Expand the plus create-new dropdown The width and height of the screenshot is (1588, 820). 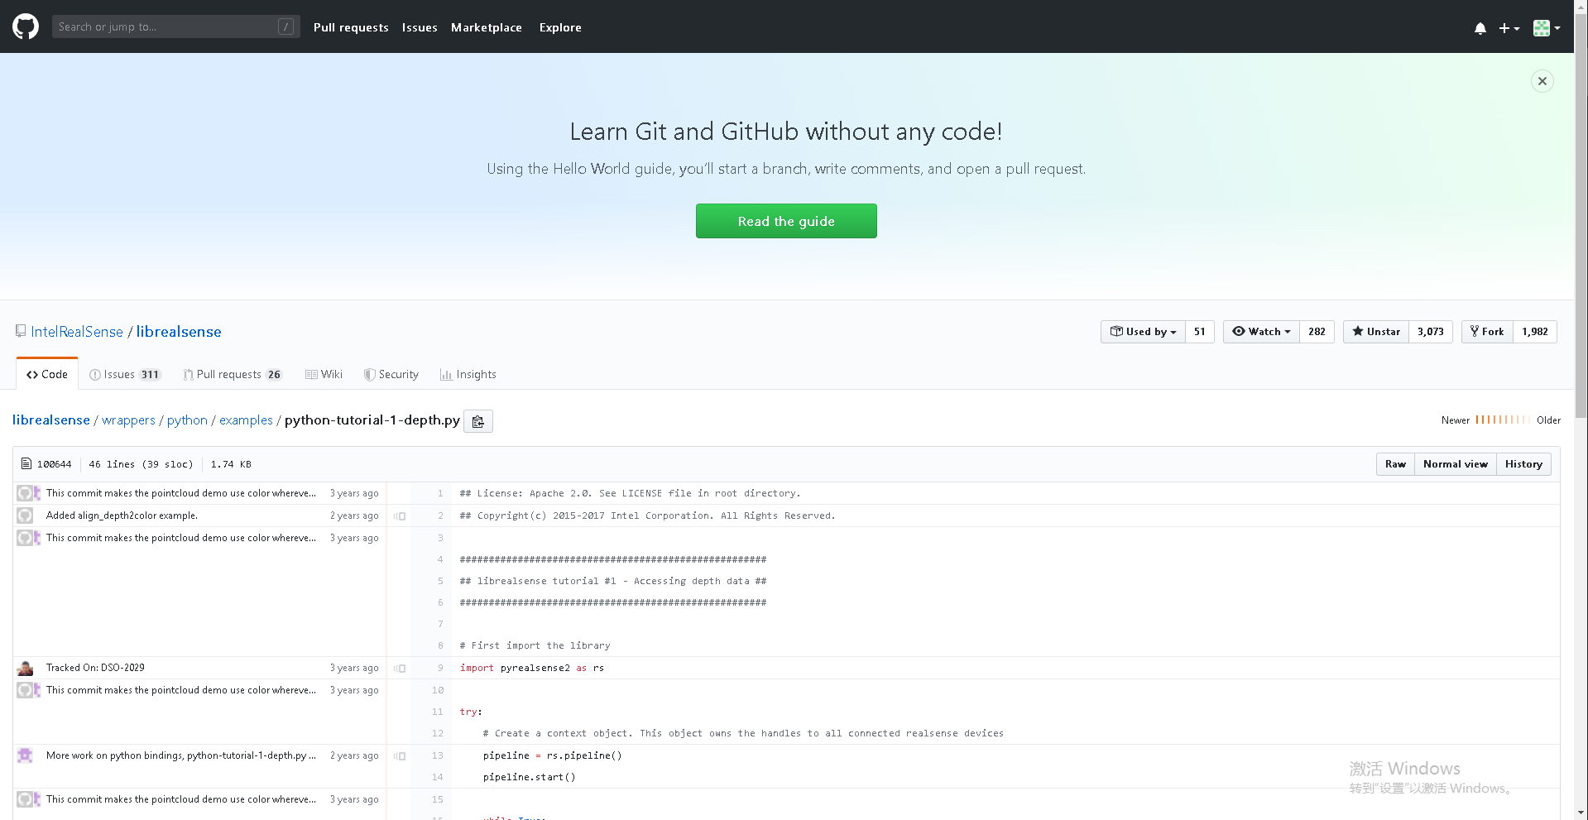1509,28
